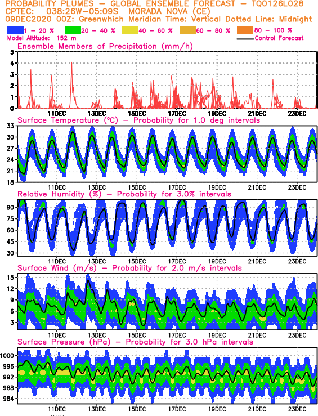Click the Model Altitude 152 m text
The height and width of the screenshot is (416, 318).
point(42,38)
